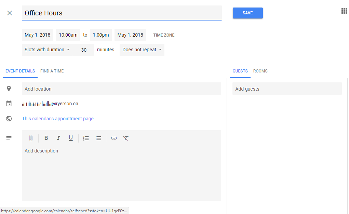The width and height of the screenshot is (349, 214).
Task: Open TIME ZONE settings
Action: click(164, 35)
